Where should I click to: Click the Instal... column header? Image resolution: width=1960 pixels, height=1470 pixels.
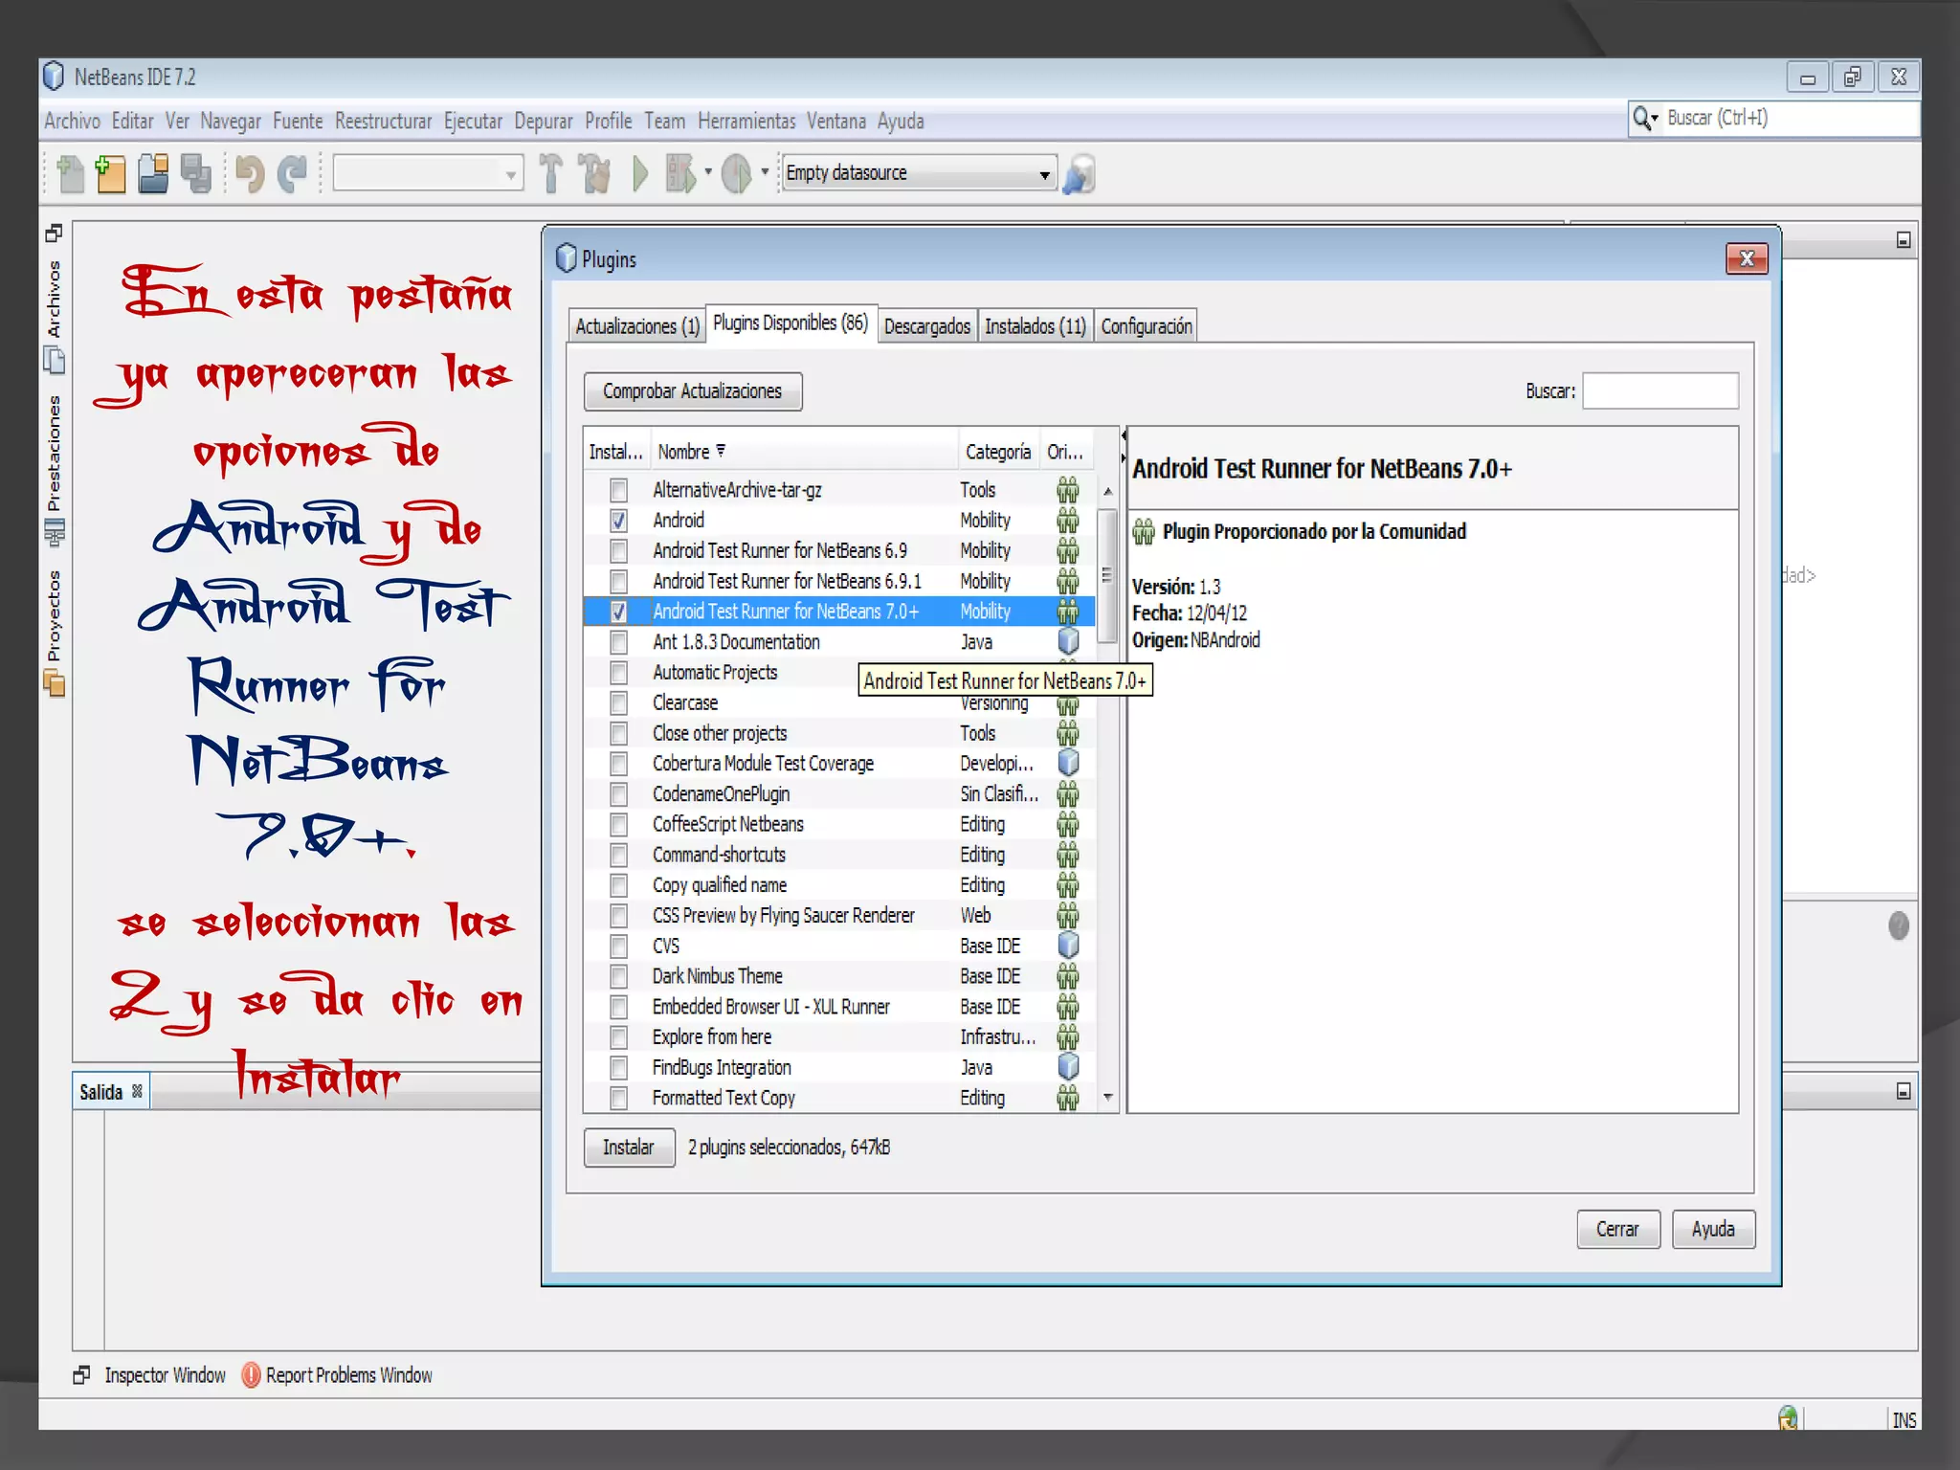tap(616, 452)
